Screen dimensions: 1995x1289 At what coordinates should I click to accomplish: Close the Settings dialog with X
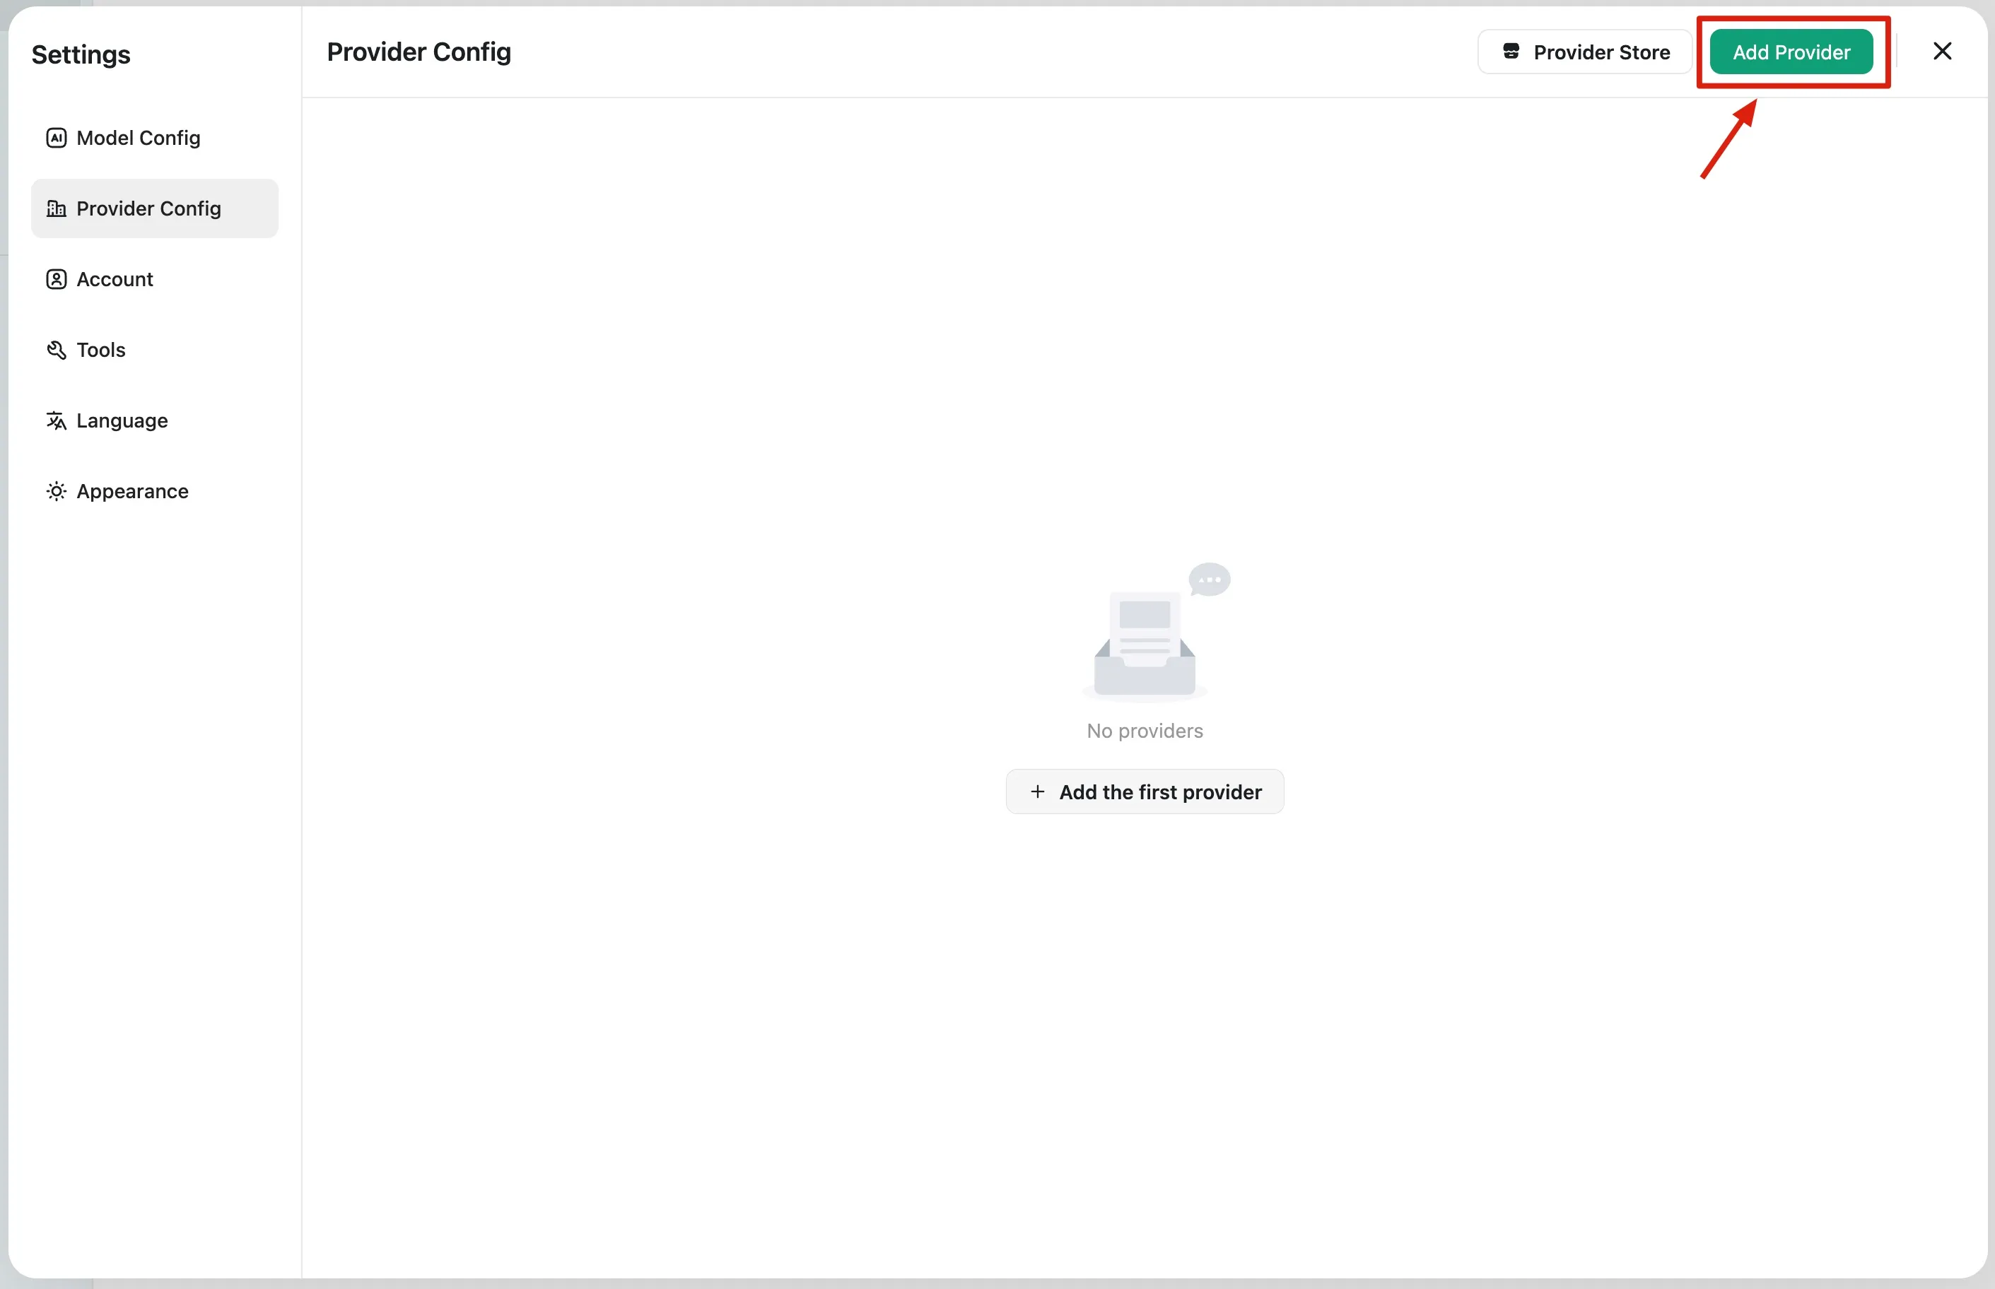1942,52
